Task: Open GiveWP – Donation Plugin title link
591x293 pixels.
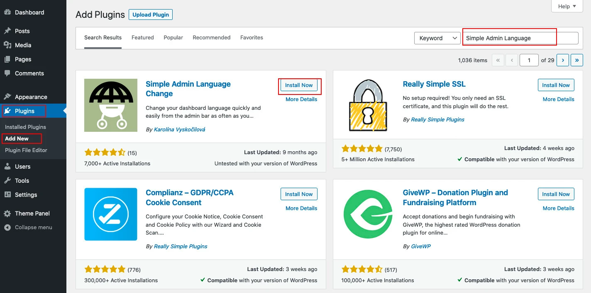Action: [x=455, y=198]
